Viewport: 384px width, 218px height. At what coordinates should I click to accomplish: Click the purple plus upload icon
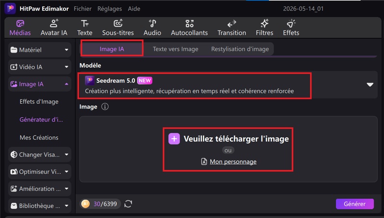click(174, 139)
